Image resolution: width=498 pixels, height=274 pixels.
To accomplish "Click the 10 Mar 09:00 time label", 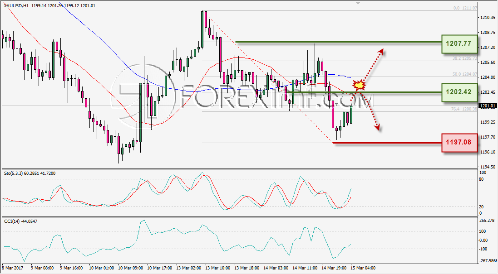I will (x=131, y=268).
